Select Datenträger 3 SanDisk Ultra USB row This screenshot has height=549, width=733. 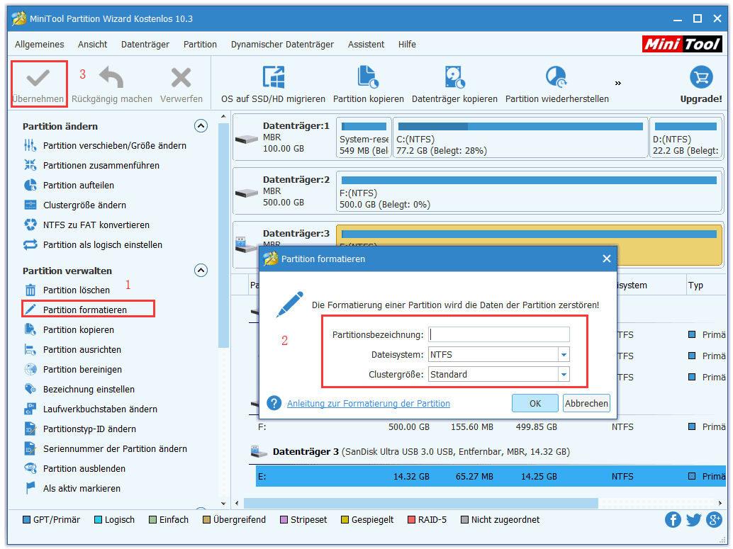point(410,452)
